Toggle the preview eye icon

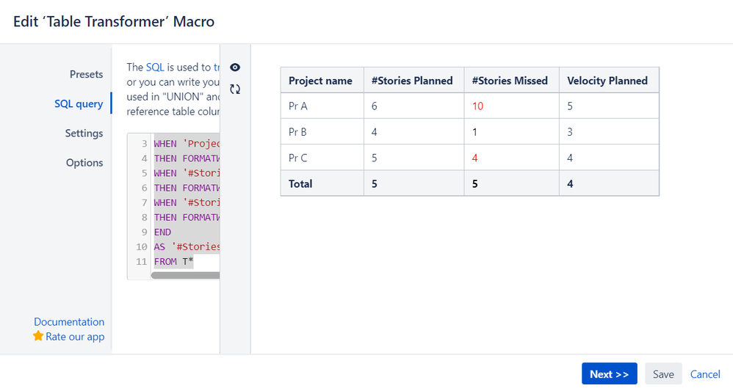235,67
